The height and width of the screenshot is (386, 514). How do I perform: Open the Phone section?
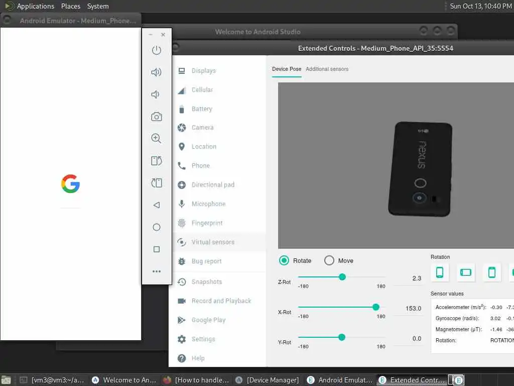pyautogui.click(x=219, y=166)
